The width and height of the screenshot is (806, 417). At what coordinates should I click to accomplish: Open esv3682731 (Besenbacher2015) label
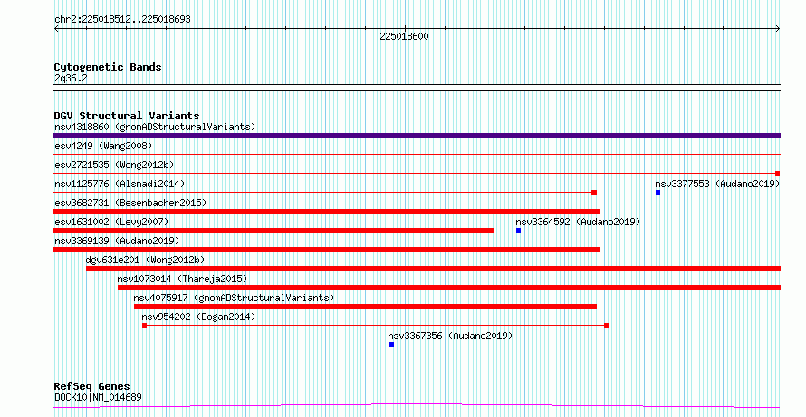point(130,203)
